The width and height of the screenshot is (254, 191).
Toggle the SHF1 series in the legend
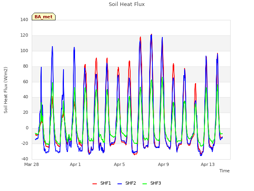pyautogui.click(x=102, y=183)
